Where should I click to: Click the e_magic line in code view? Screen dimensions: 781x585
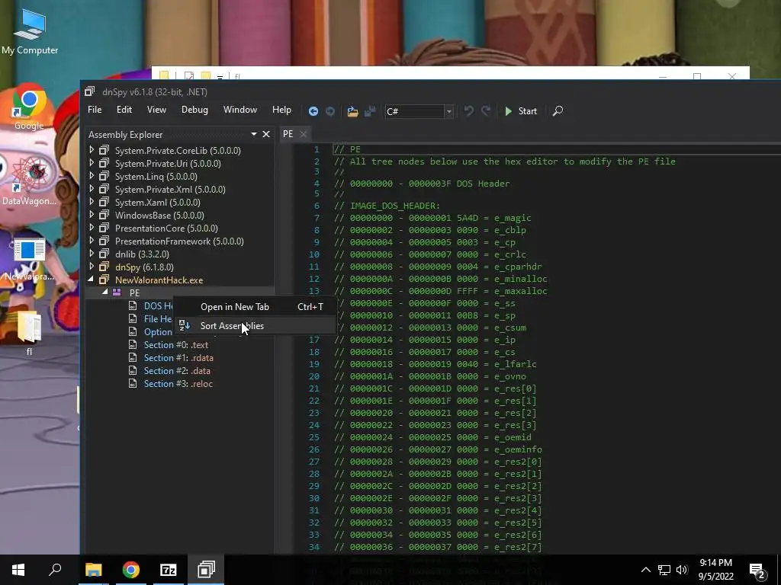432,218
